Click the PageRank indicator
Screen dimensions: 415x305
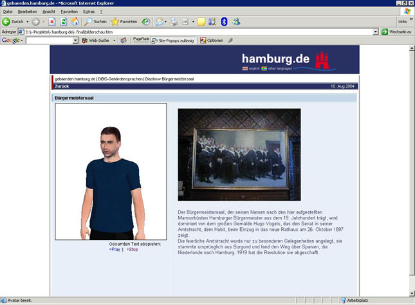pyautogui.click(x=141, y=40)
